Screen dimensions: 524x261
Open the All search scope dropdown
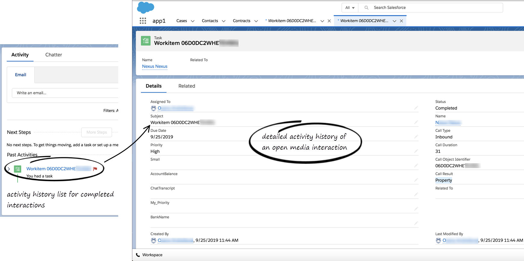tap(350, 8)
